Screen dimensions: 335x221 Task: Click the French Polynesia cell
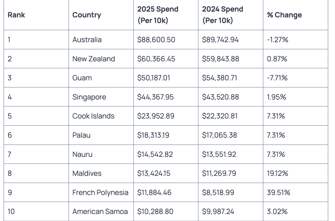100,193
